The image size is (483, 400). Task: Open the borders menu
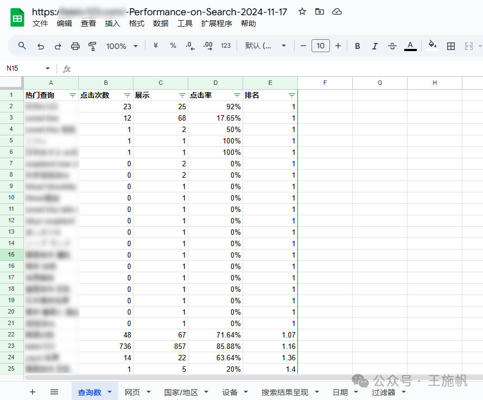[x=450, y=46]
